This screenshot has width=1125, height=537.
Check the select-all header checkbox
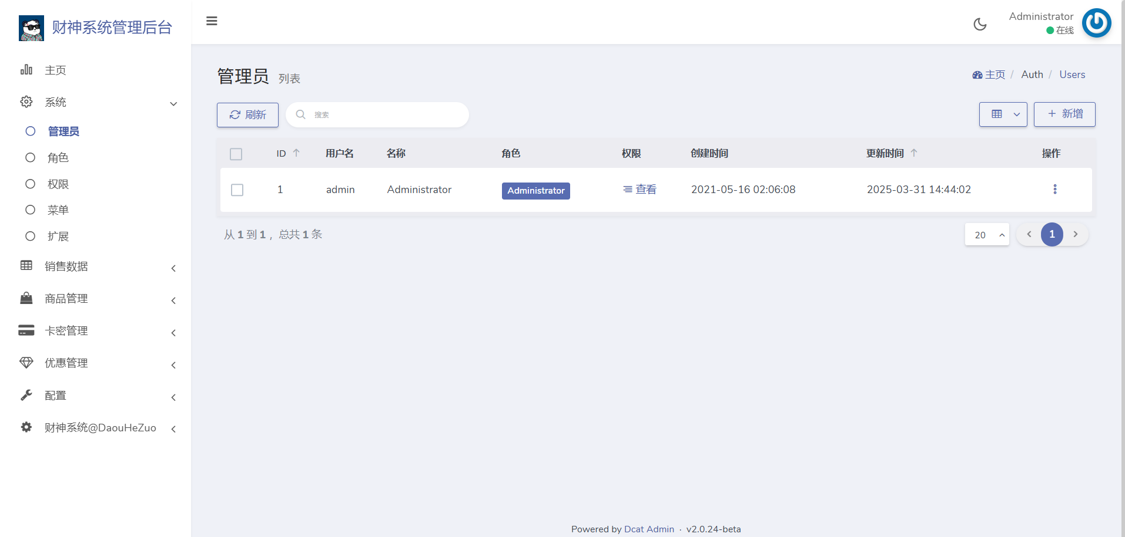[236, 154]
